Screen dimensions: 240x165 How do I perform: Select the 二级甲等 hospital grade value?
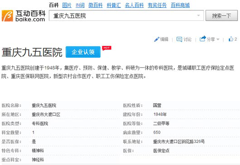point(161,124)
